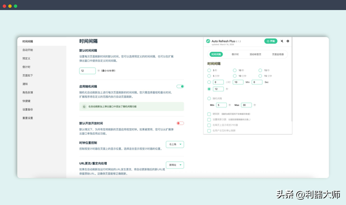Click the check icon in green info banner
The image size is (346, 205).
[x=84, y=107]
